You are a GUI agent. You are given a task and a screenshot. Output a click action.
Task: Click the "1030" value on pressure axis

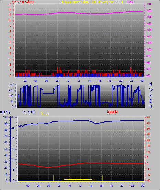[x=149, y=10]
